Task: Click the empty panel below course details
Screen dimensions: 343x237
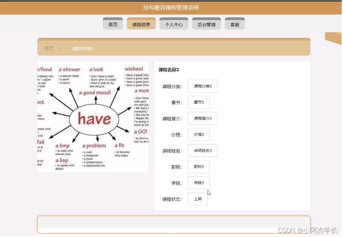Action: (174, 225)
